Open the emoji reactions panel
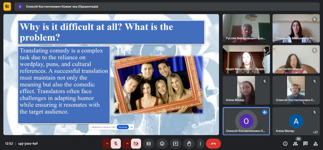Screen dimensions: 323x150 [x=162, y=144]
